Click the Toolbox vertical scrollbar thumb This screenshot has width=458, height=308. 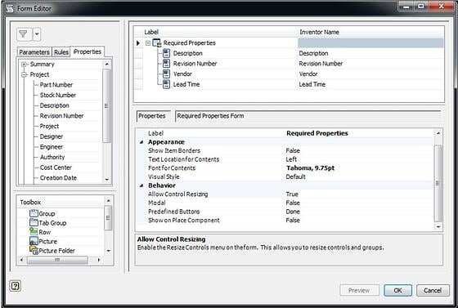click(x=108, y=218)
